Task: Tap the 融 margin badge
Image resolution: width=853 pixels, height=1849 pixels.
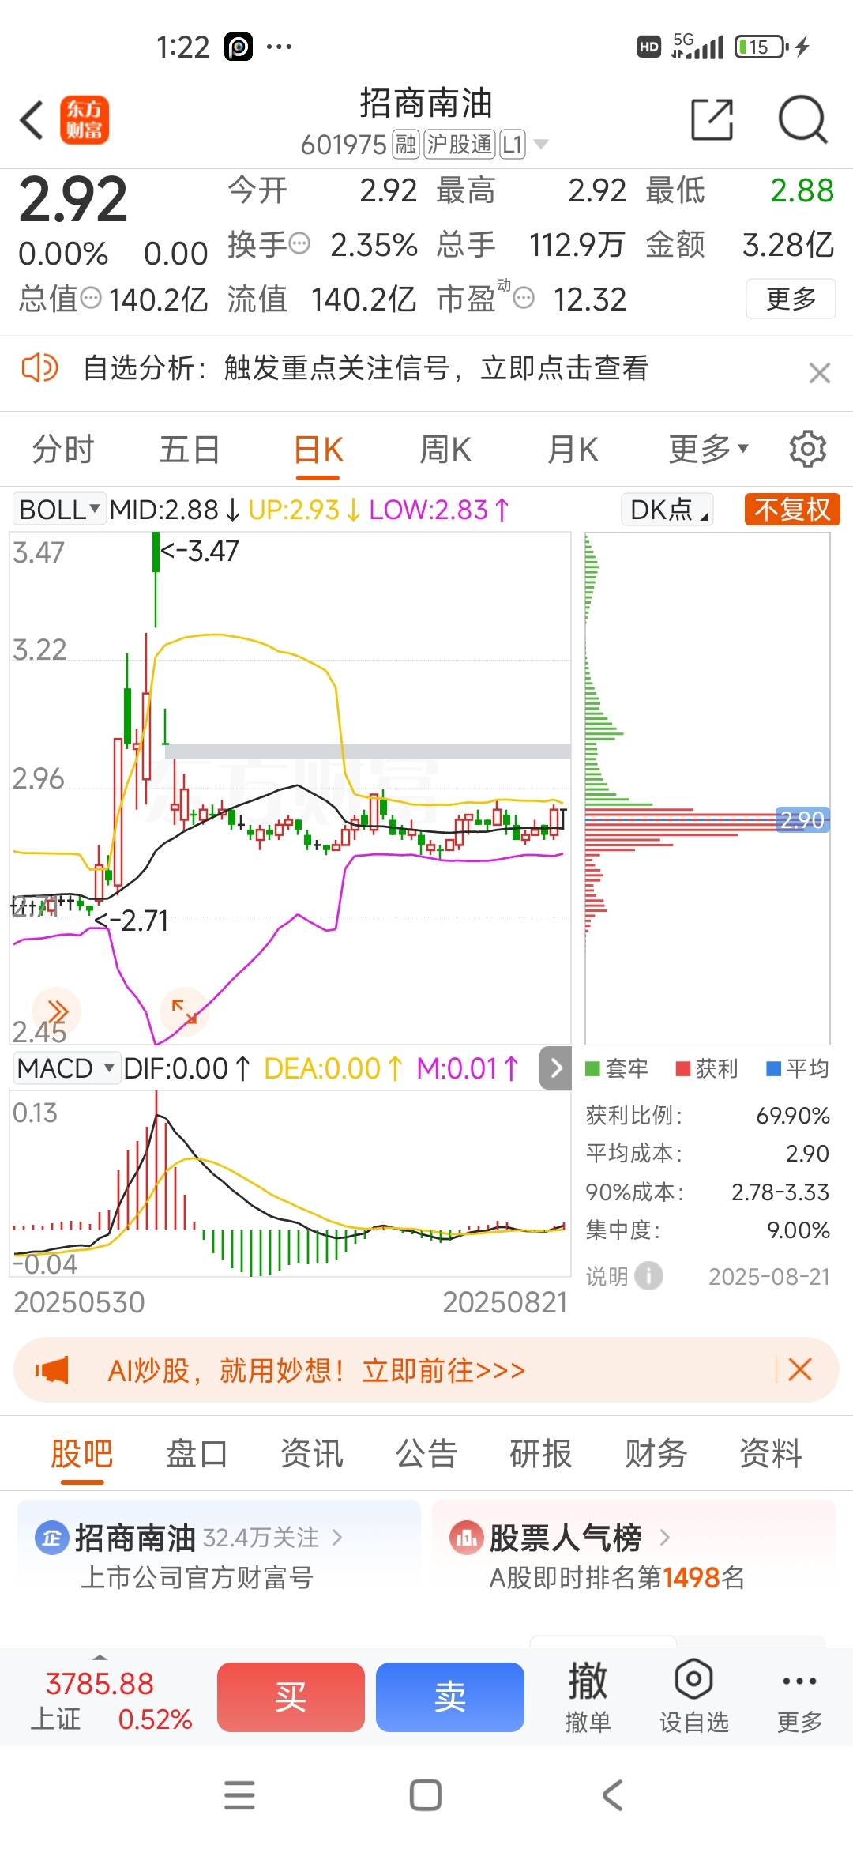Action: pyautogui.click(x=406, y=145)
